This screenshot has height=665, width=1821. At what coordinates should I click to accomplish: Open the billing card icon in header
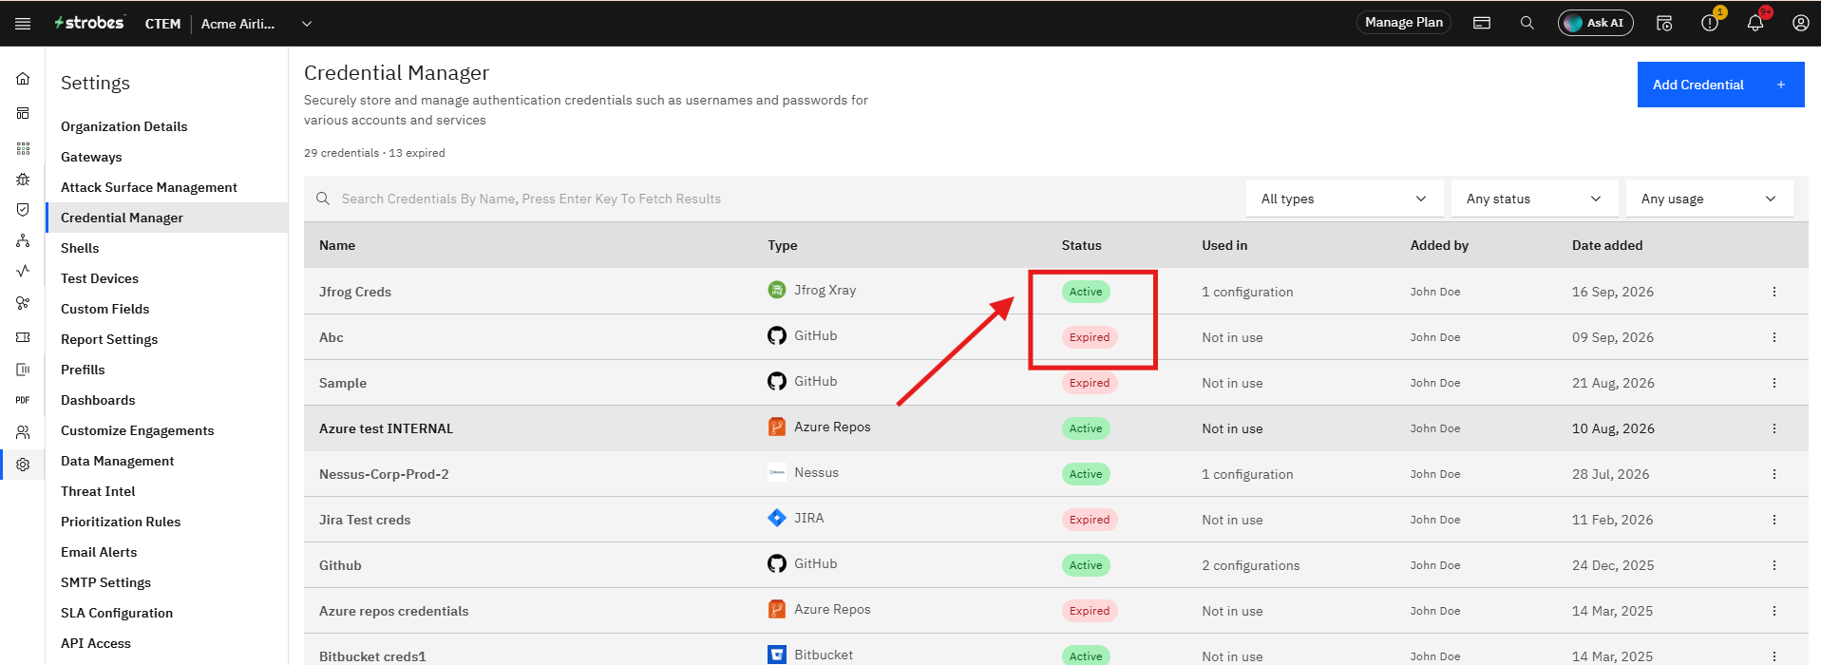[1482, 23]
